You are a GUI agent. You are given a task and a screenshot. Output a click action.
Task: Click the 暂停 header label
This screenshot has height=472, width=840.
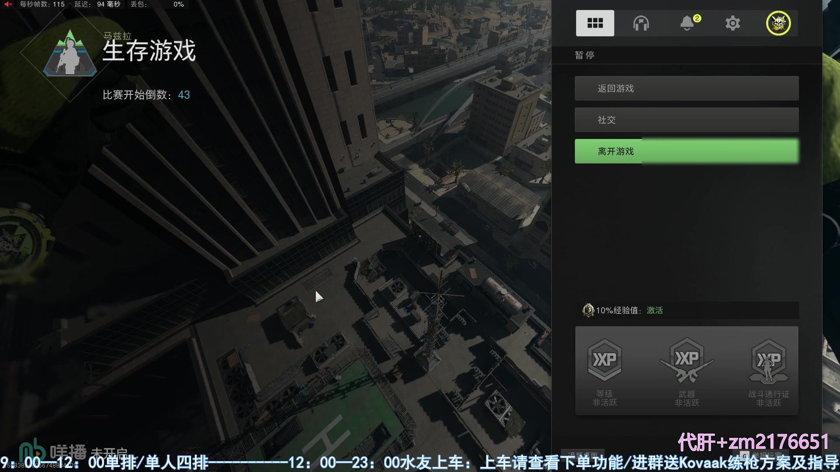[584, 55]
